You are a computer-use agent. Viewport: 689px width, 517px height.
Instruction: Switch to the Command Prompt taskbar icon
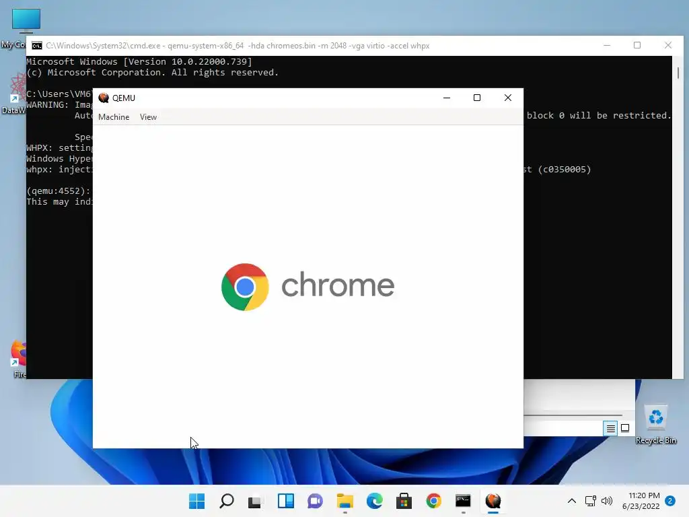(463, 501)
